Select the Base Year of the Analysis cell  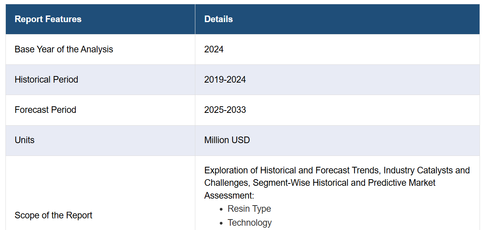coord(64,50)
